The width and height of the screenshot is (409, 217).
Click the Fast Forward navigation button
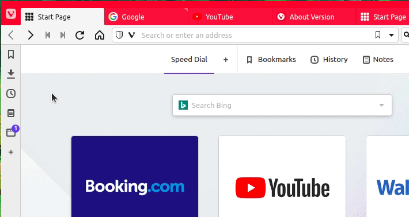point(63,35)
